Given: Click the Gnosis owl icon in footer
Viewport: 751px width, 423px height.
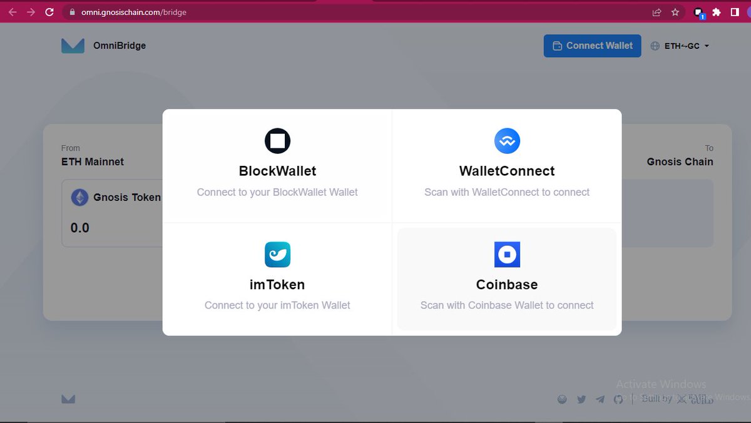Looking at the screenshot, I should pos(562,399).
